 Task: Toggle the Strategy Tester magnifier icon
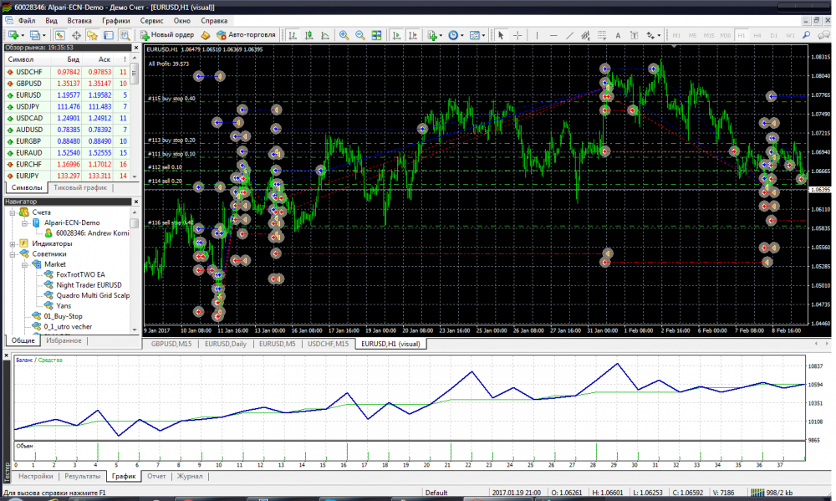point(125,35)
